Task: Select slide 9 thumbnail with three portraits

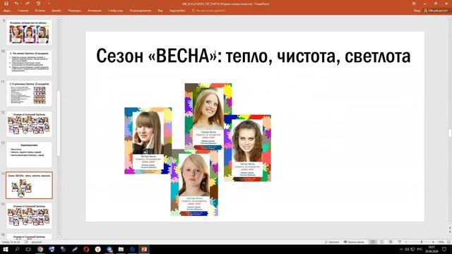Action: [29, 32]
